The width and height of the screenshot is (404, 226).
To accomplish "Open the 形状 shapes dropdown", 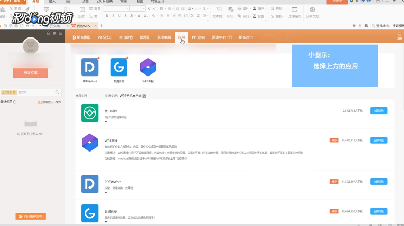I will (x=231, y=12).
